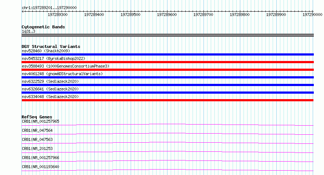Click the magenta line under CRB1|NM_001257965
Screen dimensions: 324x175
167,125
